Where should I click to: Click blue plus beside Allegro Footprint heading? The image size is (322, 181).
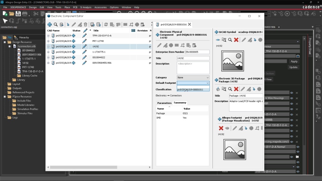(x=219, y=119)
